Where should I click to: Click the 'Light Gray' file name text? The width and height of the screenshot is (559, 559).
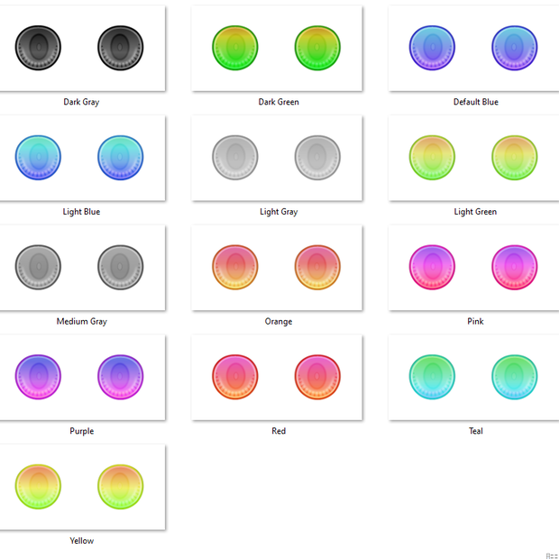[x=279, y=212]
